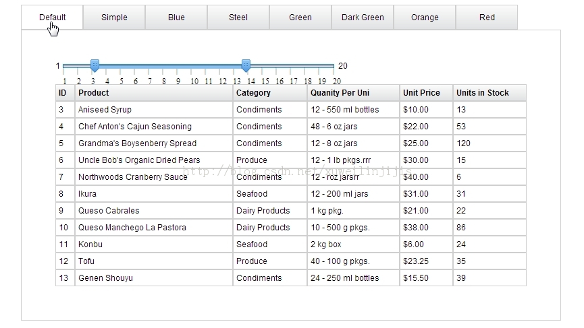Viewport: 584px width, 328px height.
Task: Click the left range slider handle
Action: (x=95, y=65)
